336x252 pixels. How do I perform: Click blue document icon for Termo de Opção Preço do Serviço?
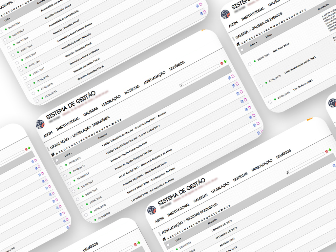242,102
